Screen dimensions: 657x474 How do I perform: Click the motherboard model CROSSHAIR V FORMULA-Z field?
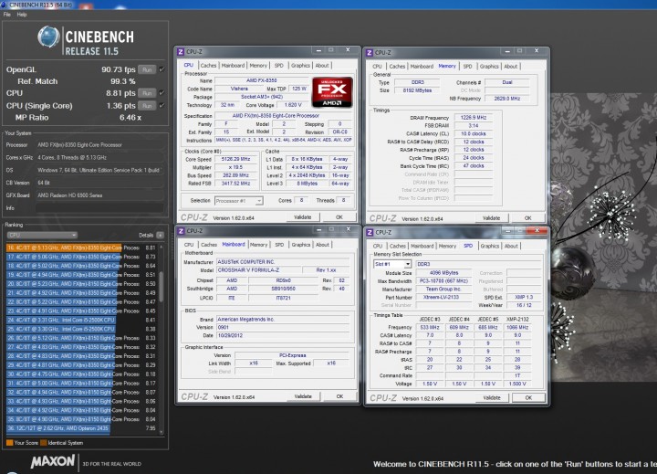coord(259,270)
